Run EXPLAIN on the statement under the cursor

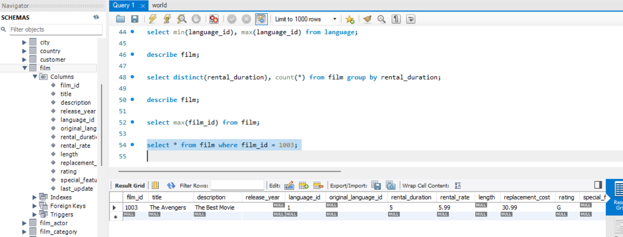182,19
